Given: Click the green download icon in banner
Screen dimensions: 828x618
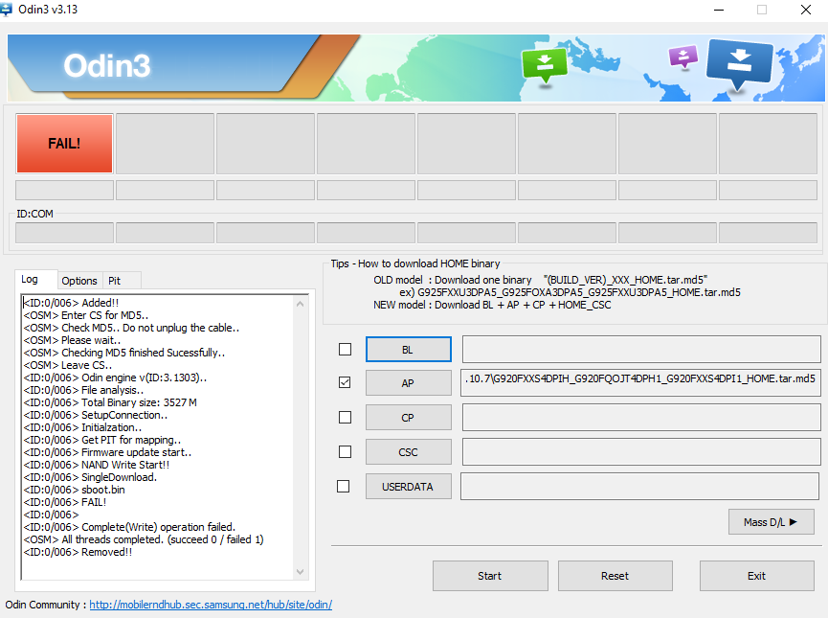Looking at the screenshot, I should click(x=544, y=65).
